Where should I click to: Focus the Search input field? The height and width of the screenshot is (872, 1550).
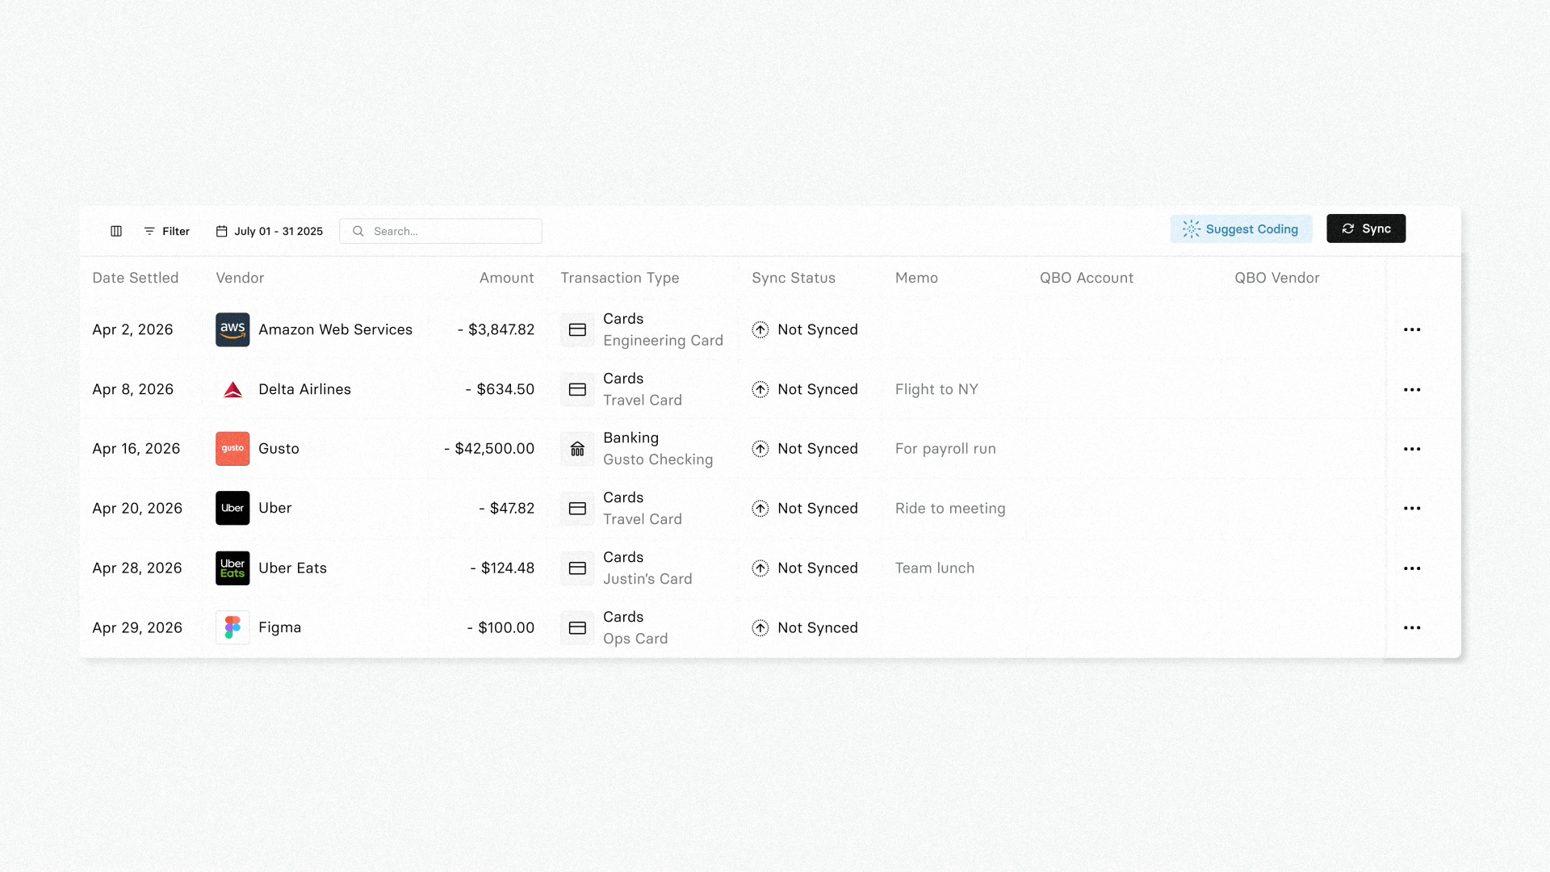click(x=441, y=231)
